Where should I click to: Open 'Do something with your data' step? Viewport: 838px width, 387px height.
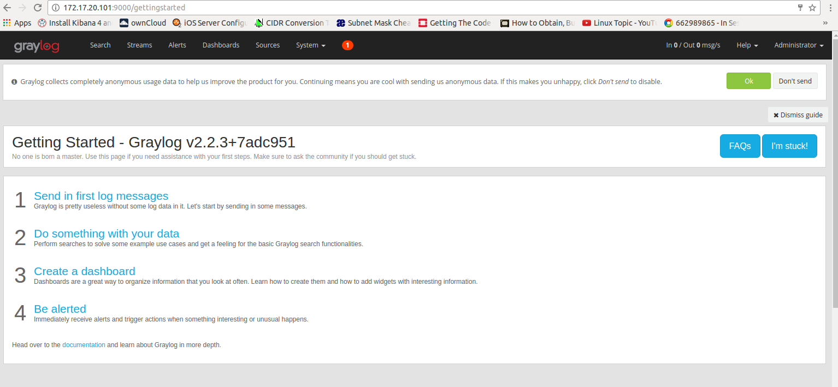[107, 234]
